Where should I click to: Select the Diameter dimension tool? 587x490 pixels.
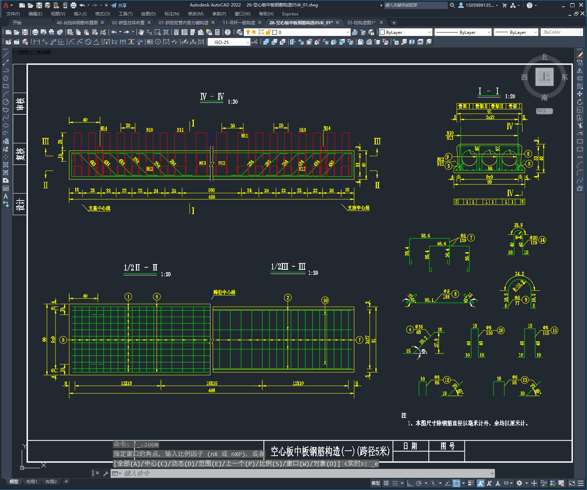click(x=88, y=42)
